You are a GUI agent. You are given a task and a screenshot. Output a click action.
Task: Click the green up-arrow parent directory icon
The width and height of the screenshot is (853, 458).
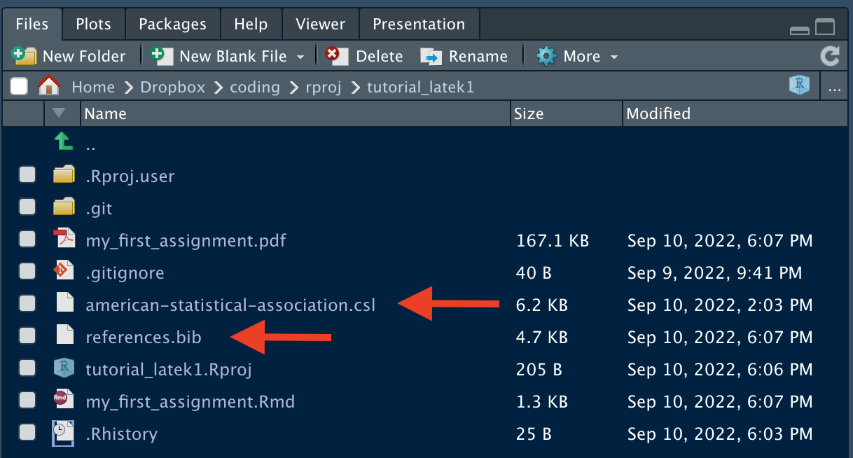tap(64, 142)
